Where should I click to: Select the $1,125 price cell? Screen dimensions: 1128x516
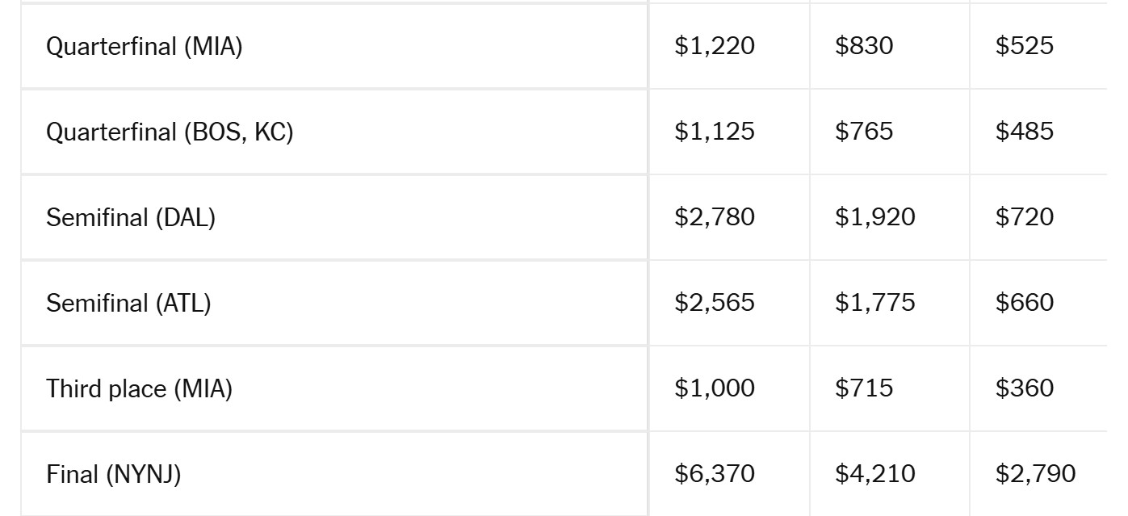tap(715, 132)
